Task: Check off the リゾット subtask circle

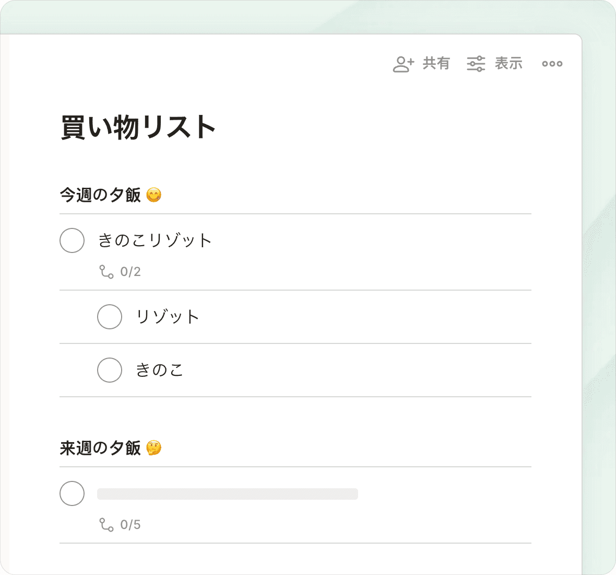Action: pyautogui.click(x=110, y=317)
